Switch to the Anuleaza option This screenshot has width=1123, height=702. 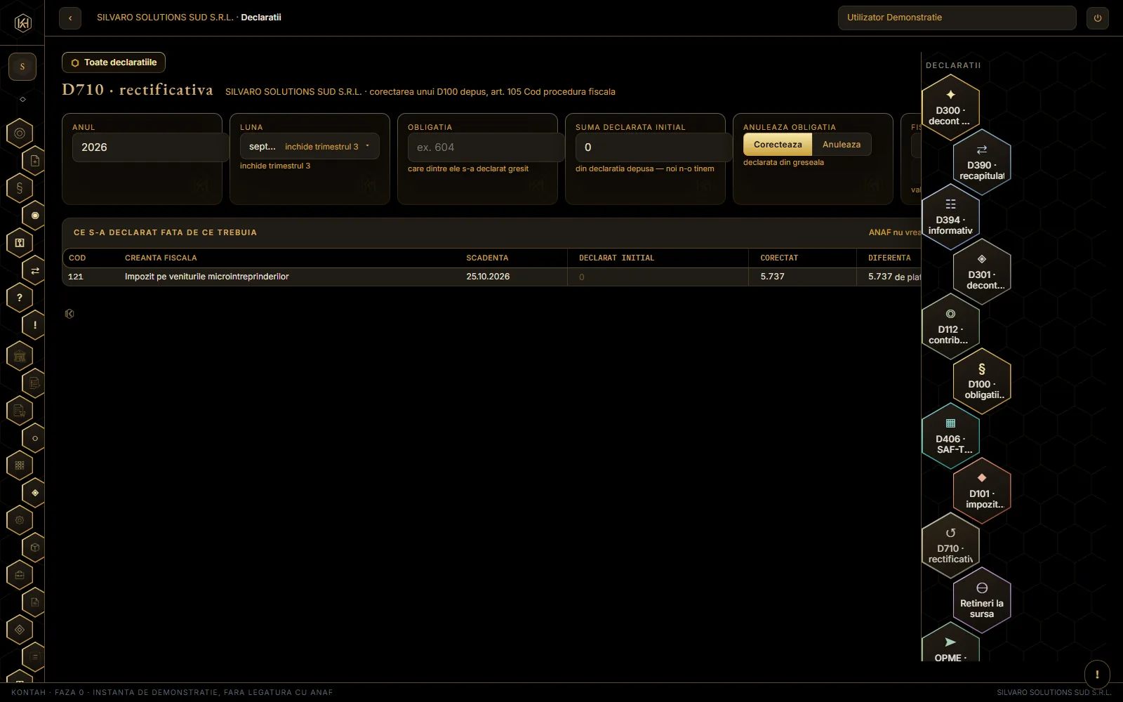842,145
